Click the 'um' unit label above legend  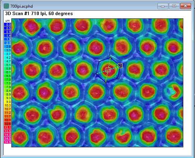[7, 21]
